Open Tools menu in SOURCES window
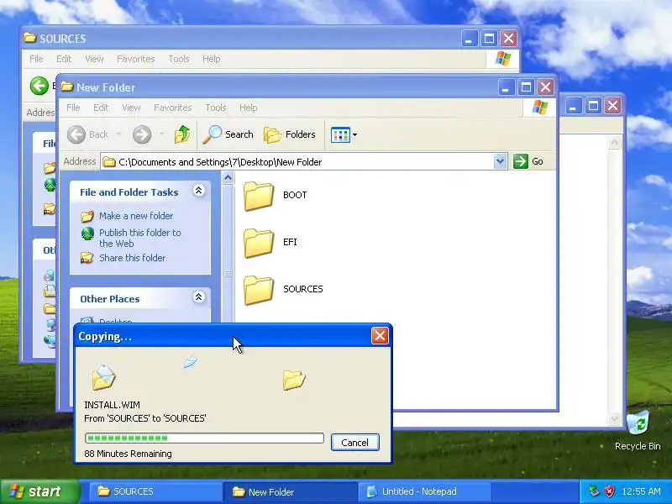 (x=179, y=59)
